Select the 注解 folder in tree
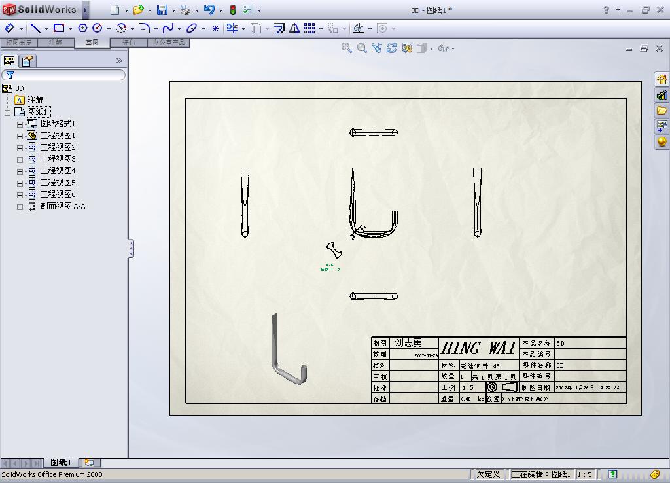Viewport: 670px width, 483px height. (x=35, y=100)
